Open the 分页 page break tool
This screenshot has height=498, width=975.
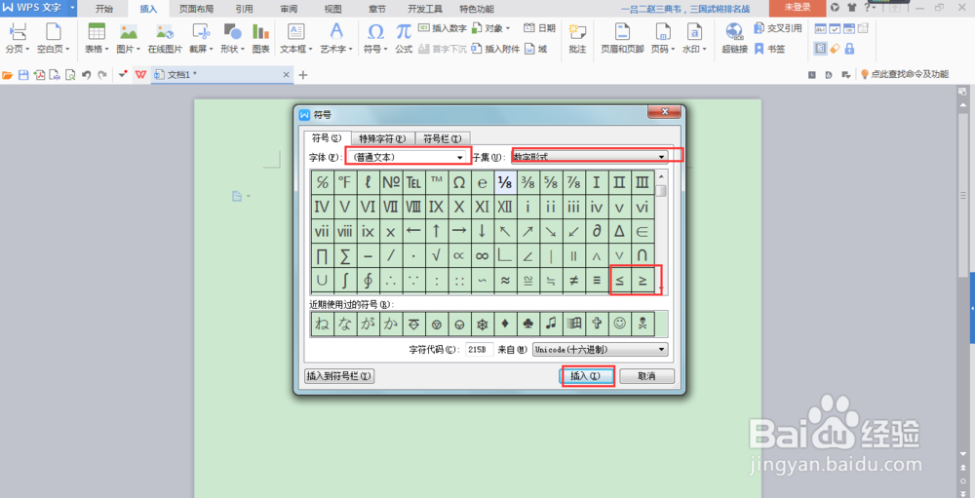(18, 39)
